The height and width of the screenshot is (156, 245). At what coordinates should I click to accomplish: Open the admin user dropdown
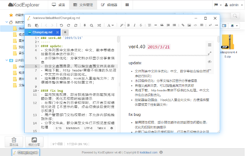point(233,5)
